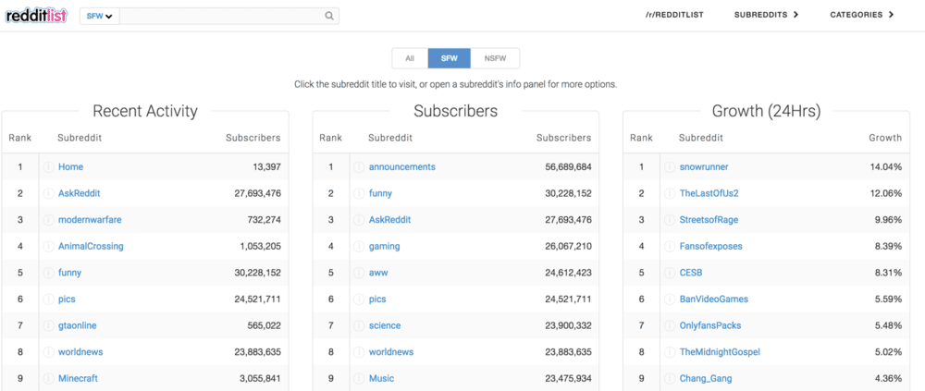Visit Minecraft subreddit link

tap(78, 378)
